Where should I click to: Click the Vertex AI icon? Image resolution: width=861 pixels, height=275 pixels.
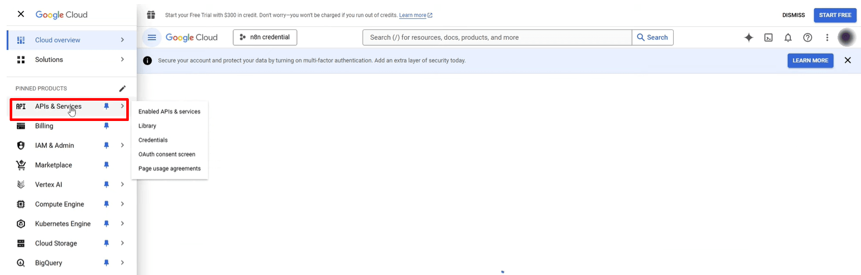click(x=21, y=185)
